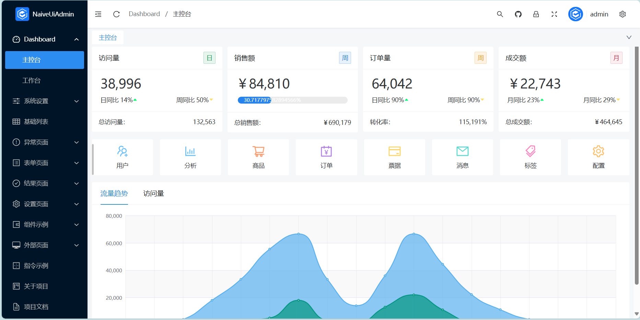Select 主控台 in the sidebar menu
The width and height of the screenshot is (640, 320).
[x=45, y=60]
